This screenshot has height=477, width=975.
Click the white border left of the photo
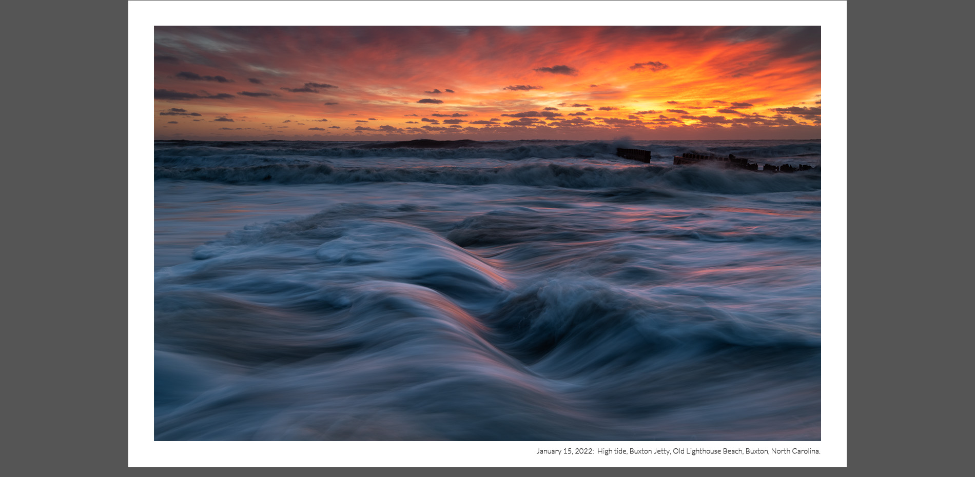point(141,233)
